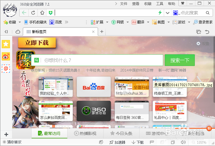
Task: Toggle the lightning speed mode icon
Action: (160, 13)
